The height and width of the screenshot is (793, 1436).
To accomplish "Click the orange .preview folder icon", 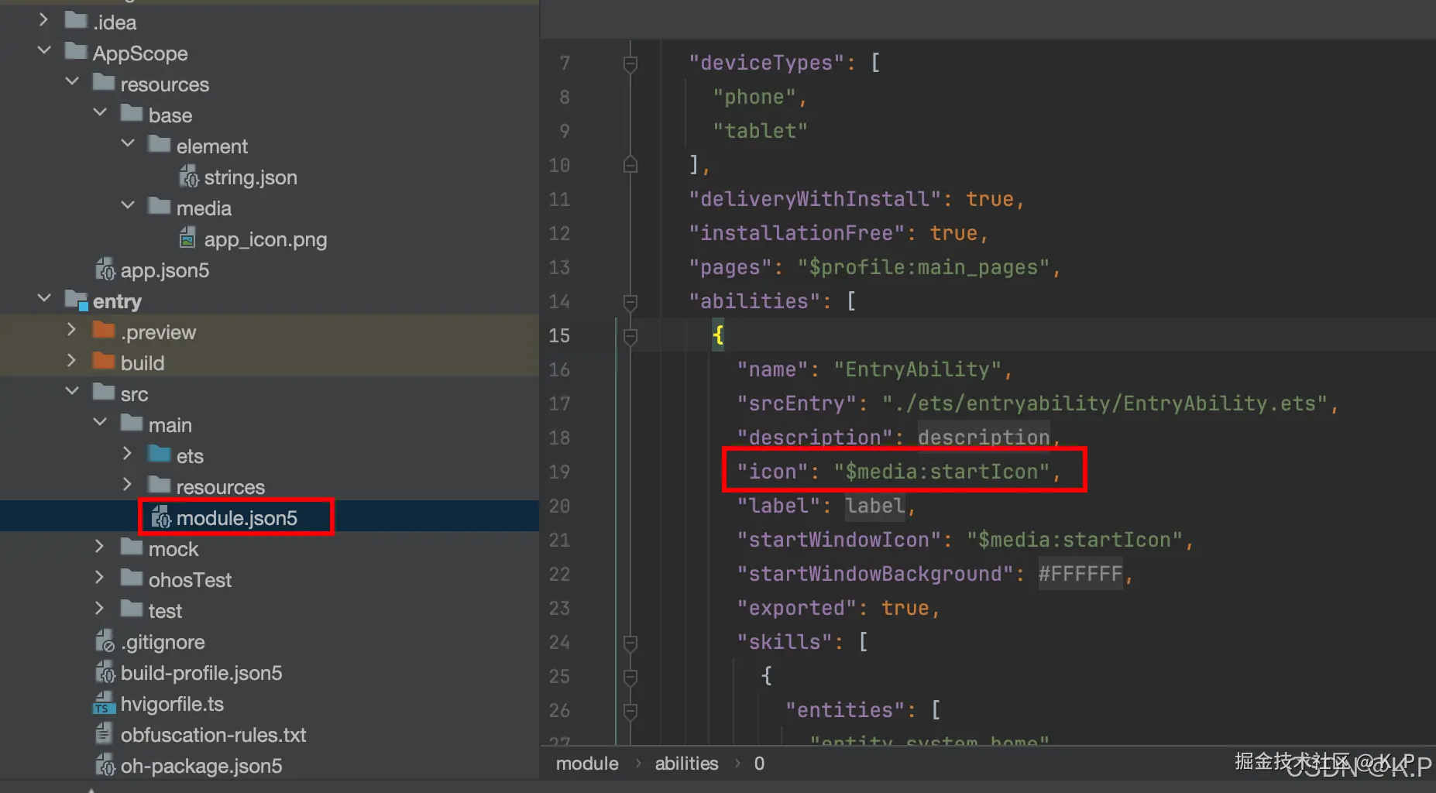I will (x=104, y=331).
